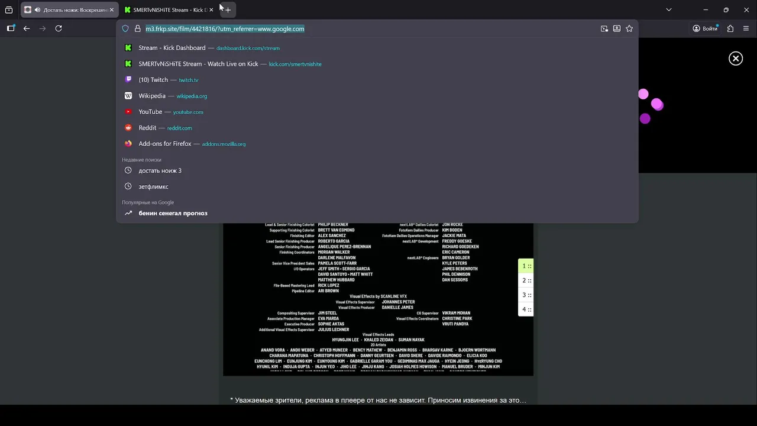Choose trending search бенин сенегал прогноз
This screenshot has width=757, height=426.
pos(377,213)
